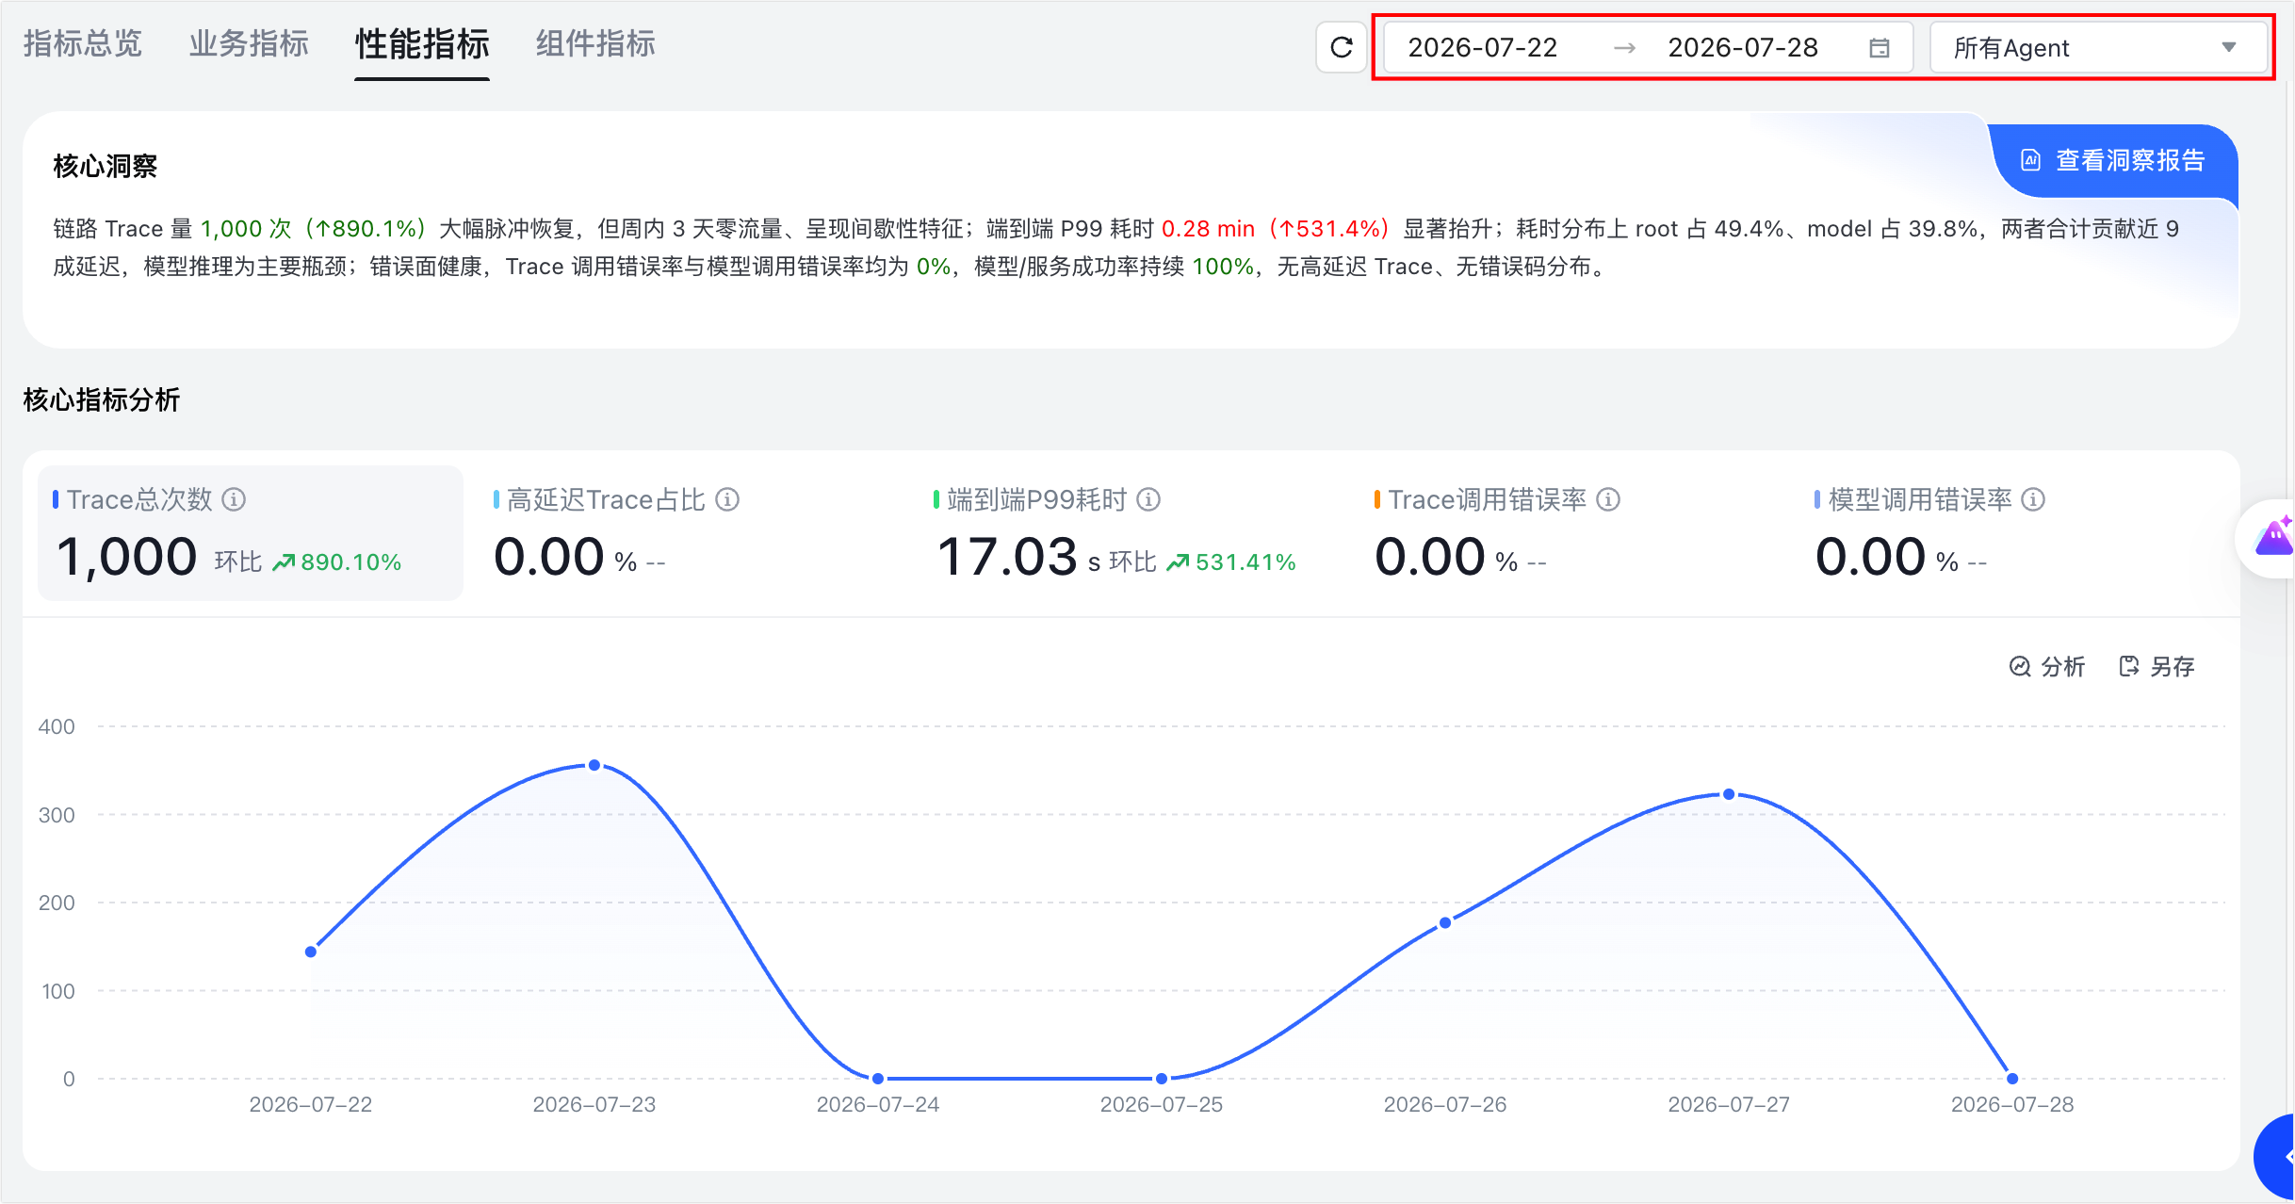This screenshot has height=1204, width=2295.
Task: Click chart data point for 2026-07-23
Action: 594,765
